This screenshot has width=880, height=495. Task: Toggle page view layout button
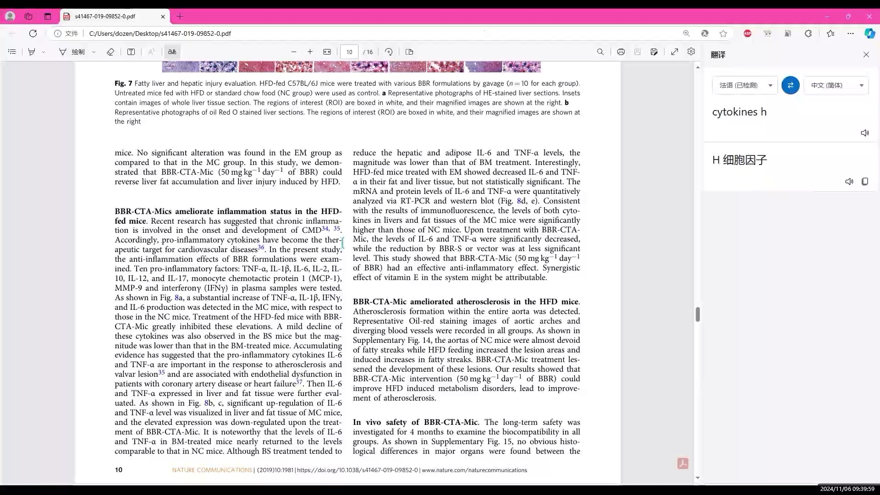(409, 52)
